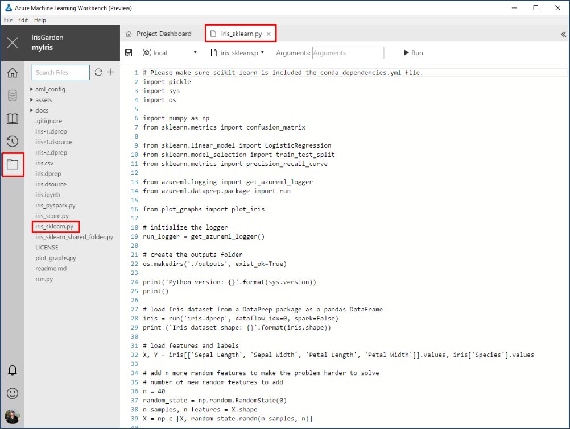Add a new file with plus icon

tap(110, 72)
